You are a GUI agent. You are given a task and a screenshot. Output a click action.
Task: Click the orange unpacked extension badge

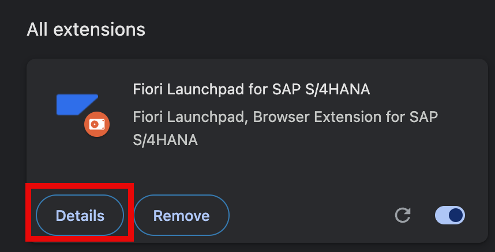tap(97, 124)
